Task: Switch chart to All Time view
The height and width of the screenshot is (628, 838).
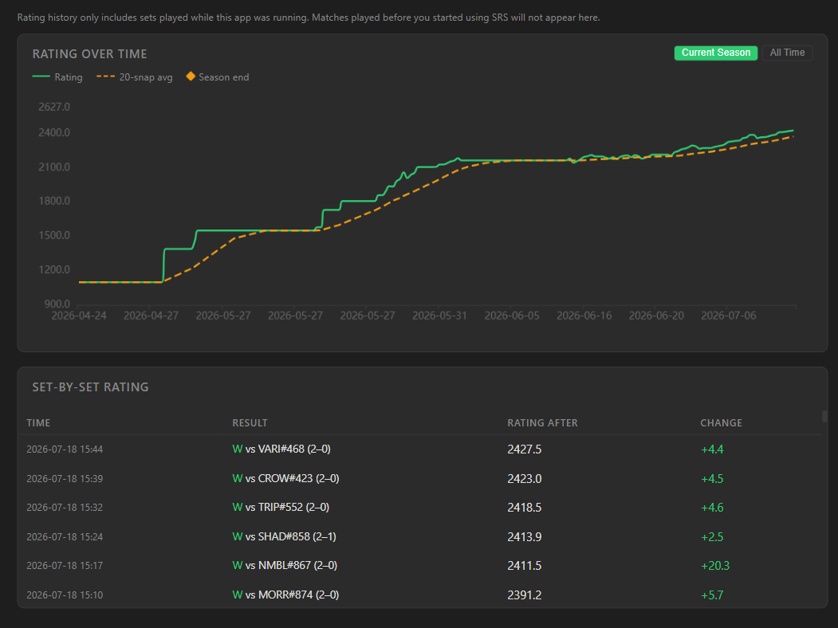Action: tap(787, 53)
